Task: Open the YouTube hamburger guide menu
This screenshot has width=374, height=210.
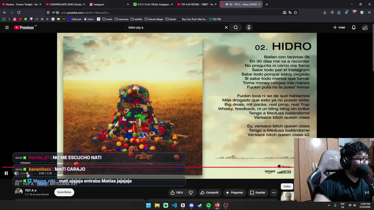Action: coord(7,27)
